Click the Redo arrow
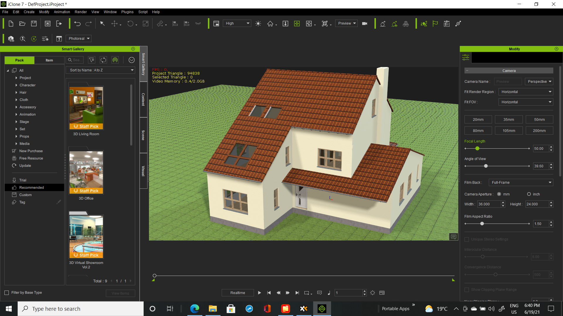Screen dimensions: 563x316 click(x=89, y=24)
